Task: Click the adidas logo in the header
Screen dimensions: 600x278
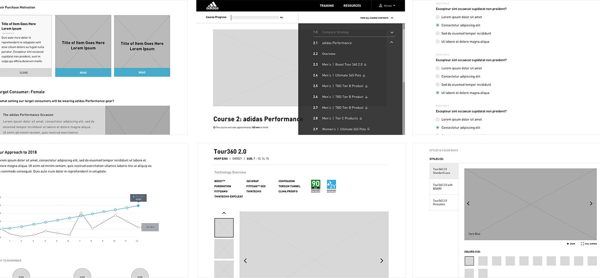Action: click(x=212, y=6)
